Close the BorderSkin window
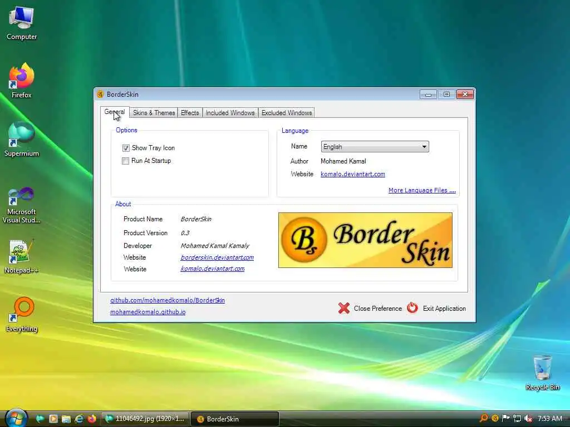 [465, 95]
